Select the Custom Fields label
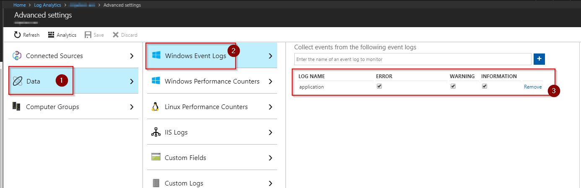 [x=185, y=158]
